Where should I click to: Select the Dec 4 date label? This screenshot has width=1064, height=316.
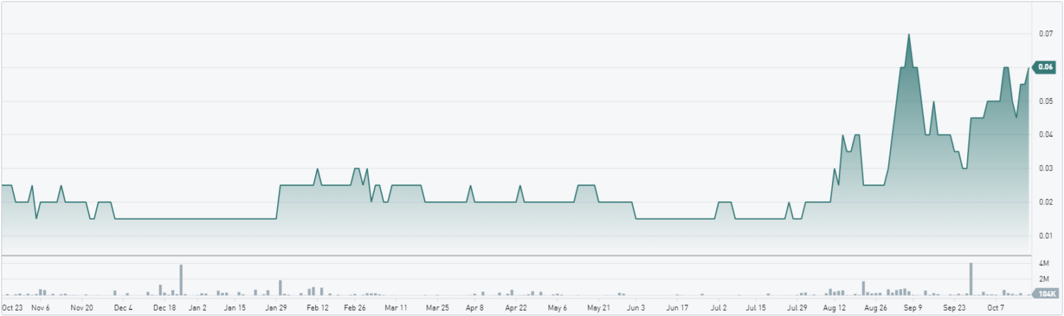point(123,306)
